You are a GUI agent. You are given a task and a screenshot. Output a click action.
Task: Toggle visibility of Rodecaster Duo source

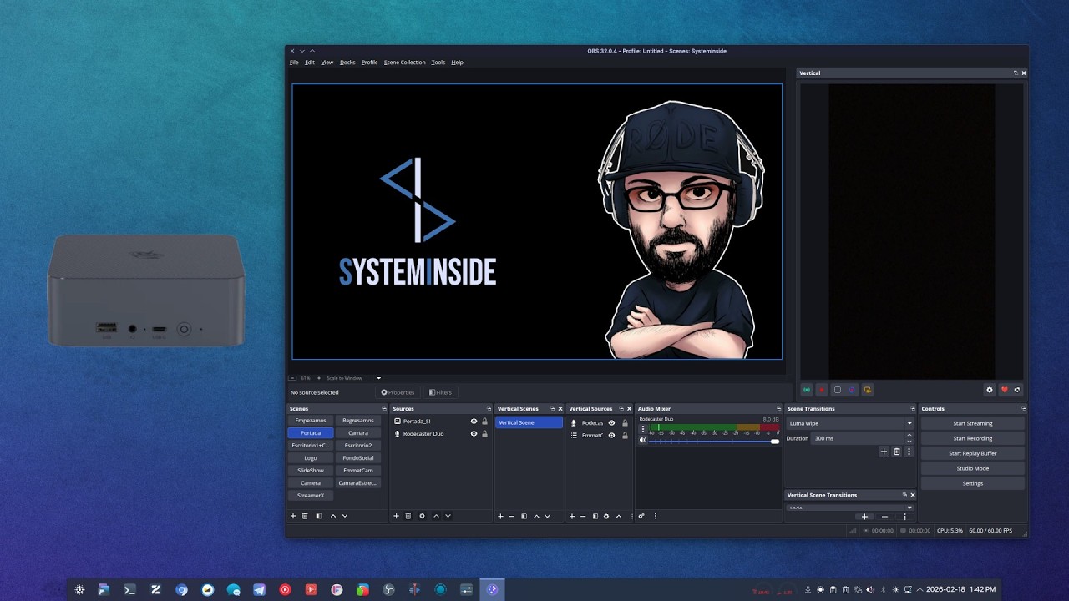tap(474, 434)
